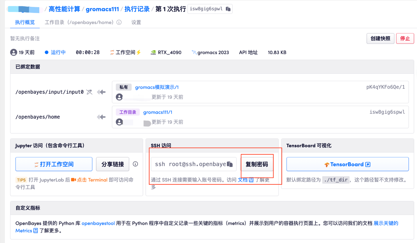
Task: Click the lightning icon after 工作空间
Action: pos(139,52)
